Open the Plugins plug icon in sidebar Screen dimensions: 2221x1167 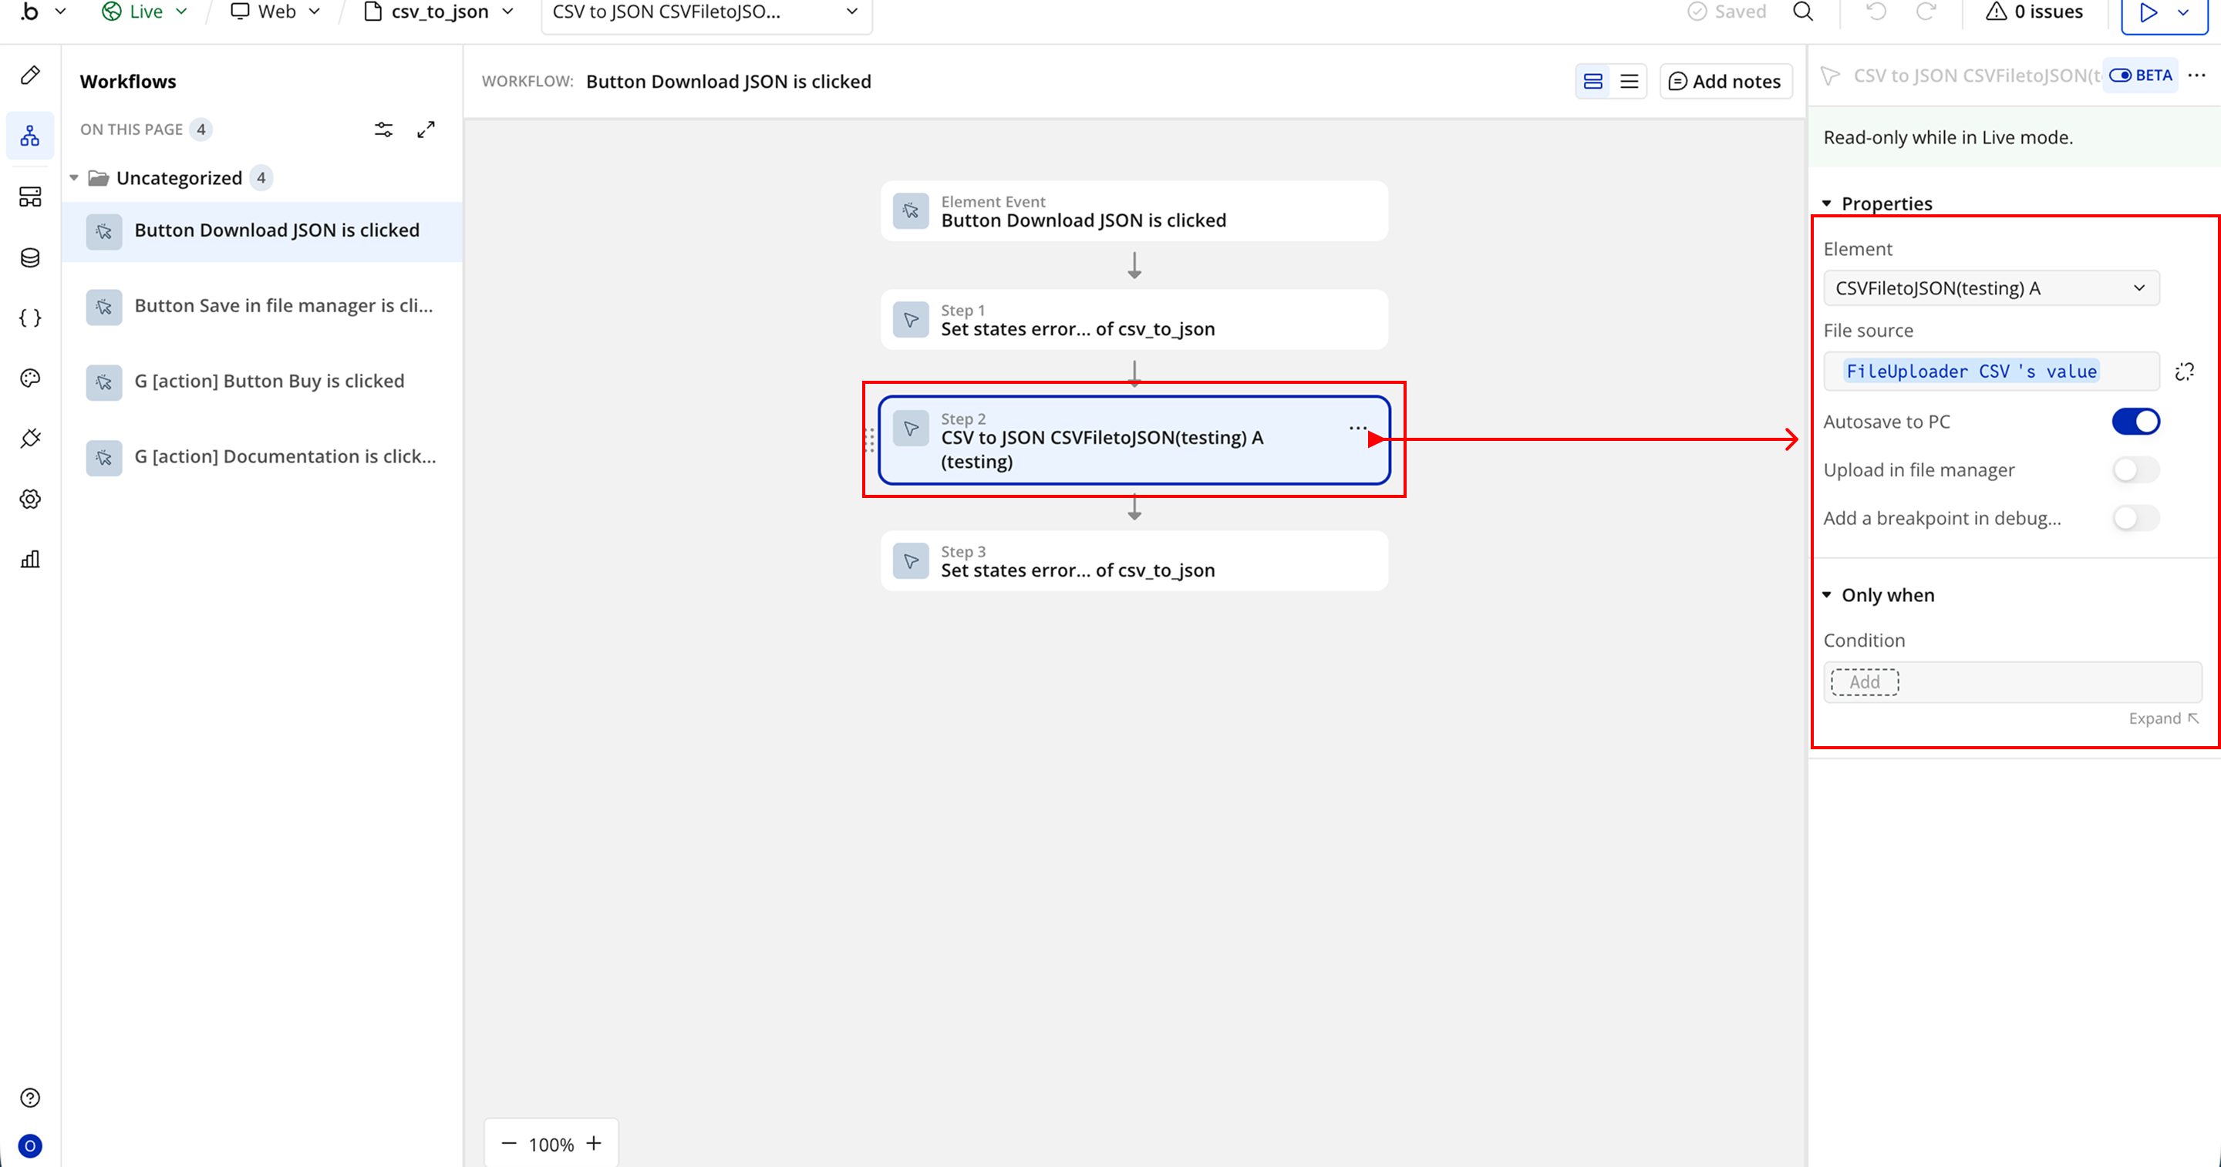pos(30,439)
